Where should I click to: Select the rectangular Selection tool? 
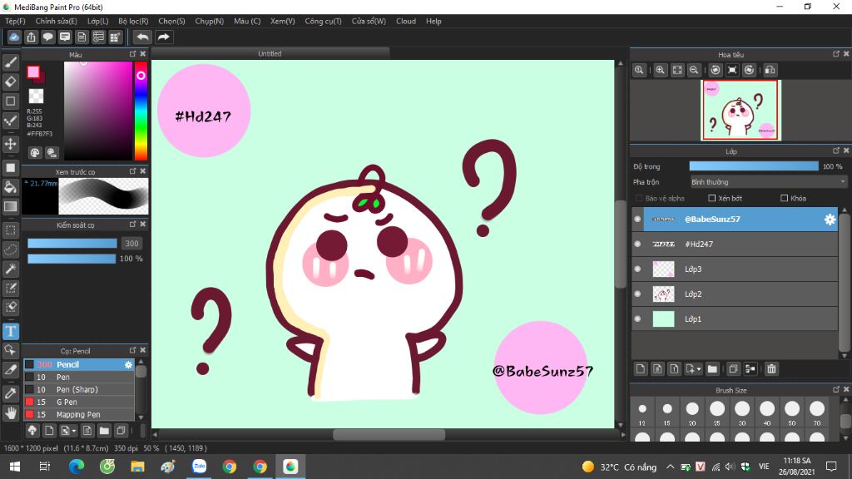10,230
